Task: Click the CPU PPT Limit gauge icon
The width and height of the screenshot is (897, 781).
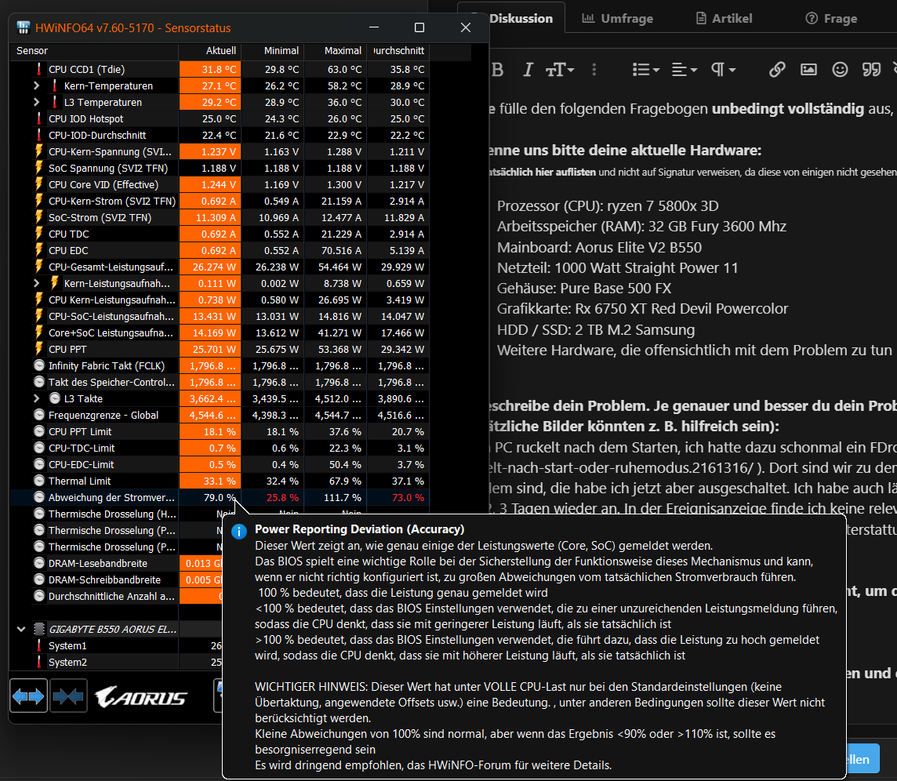Action: coord(39,432)
